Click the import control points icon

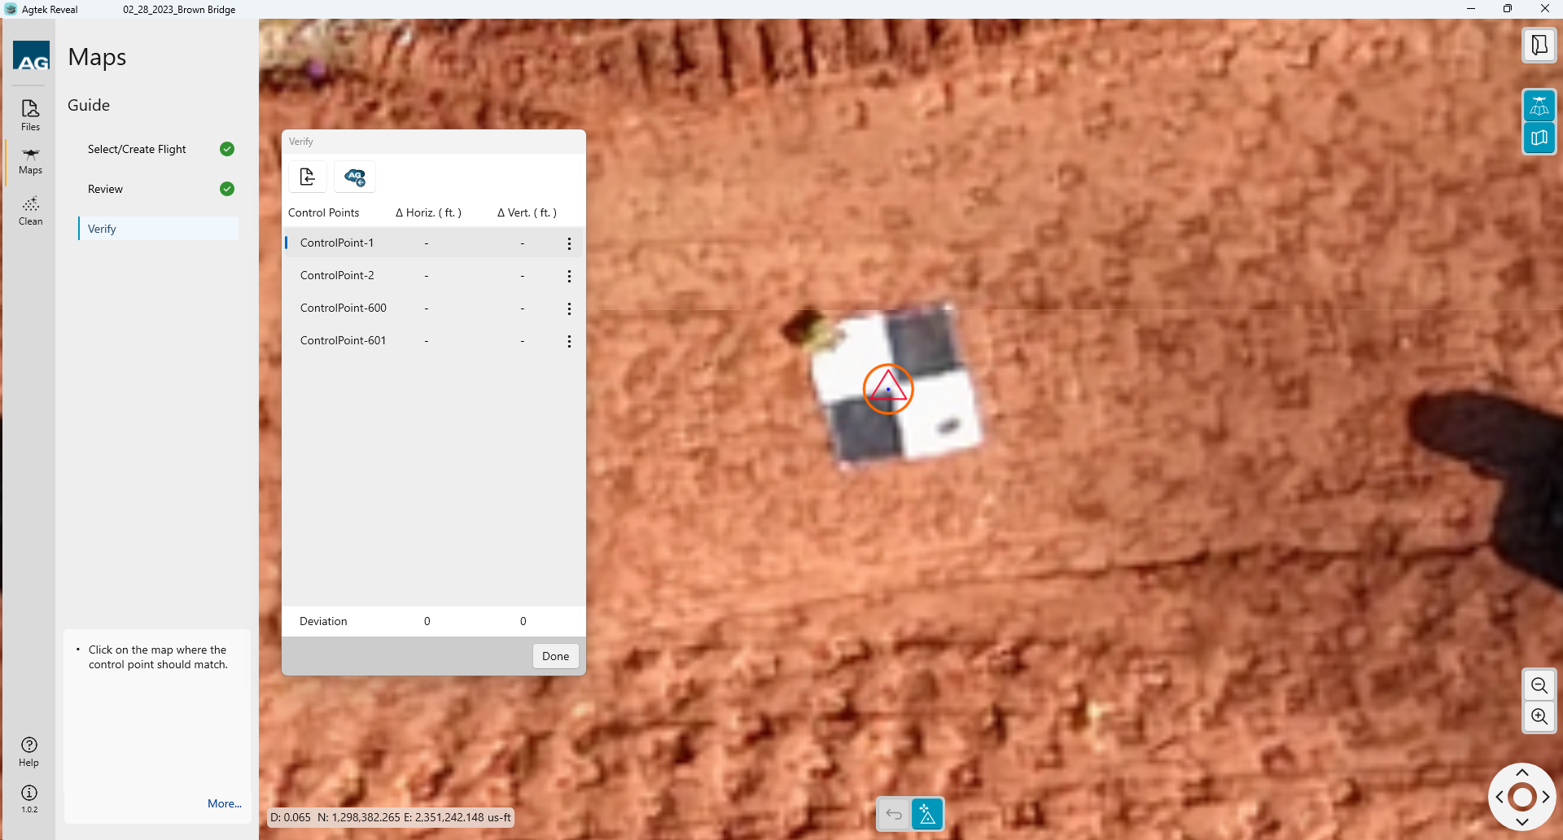tap(308, 177)
